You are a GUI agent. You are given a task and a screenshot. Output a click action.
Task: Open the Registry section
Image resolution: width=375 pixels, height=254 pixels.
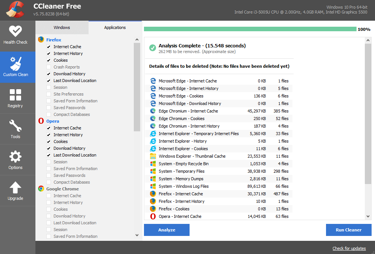tap(15, 98)
